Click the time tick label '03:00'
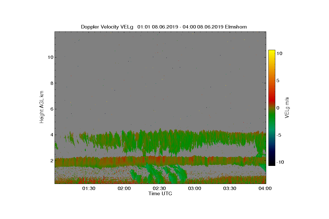The height and width of the screenshot is (219, 329). coord(195,188)
